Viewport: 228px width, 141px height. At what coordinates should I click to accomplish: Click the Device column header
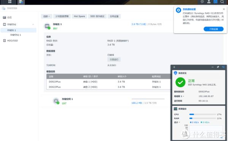pyautogui.click(x=51, y=77)
